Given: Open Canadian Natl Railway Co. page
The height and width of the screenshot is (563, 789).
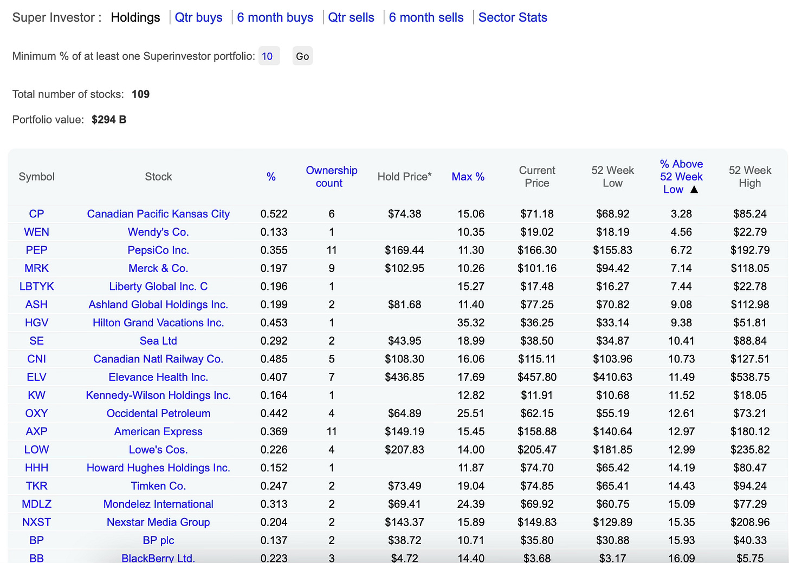Looking at the screenshot, I should pyautogui.click(x=158, y=359).
